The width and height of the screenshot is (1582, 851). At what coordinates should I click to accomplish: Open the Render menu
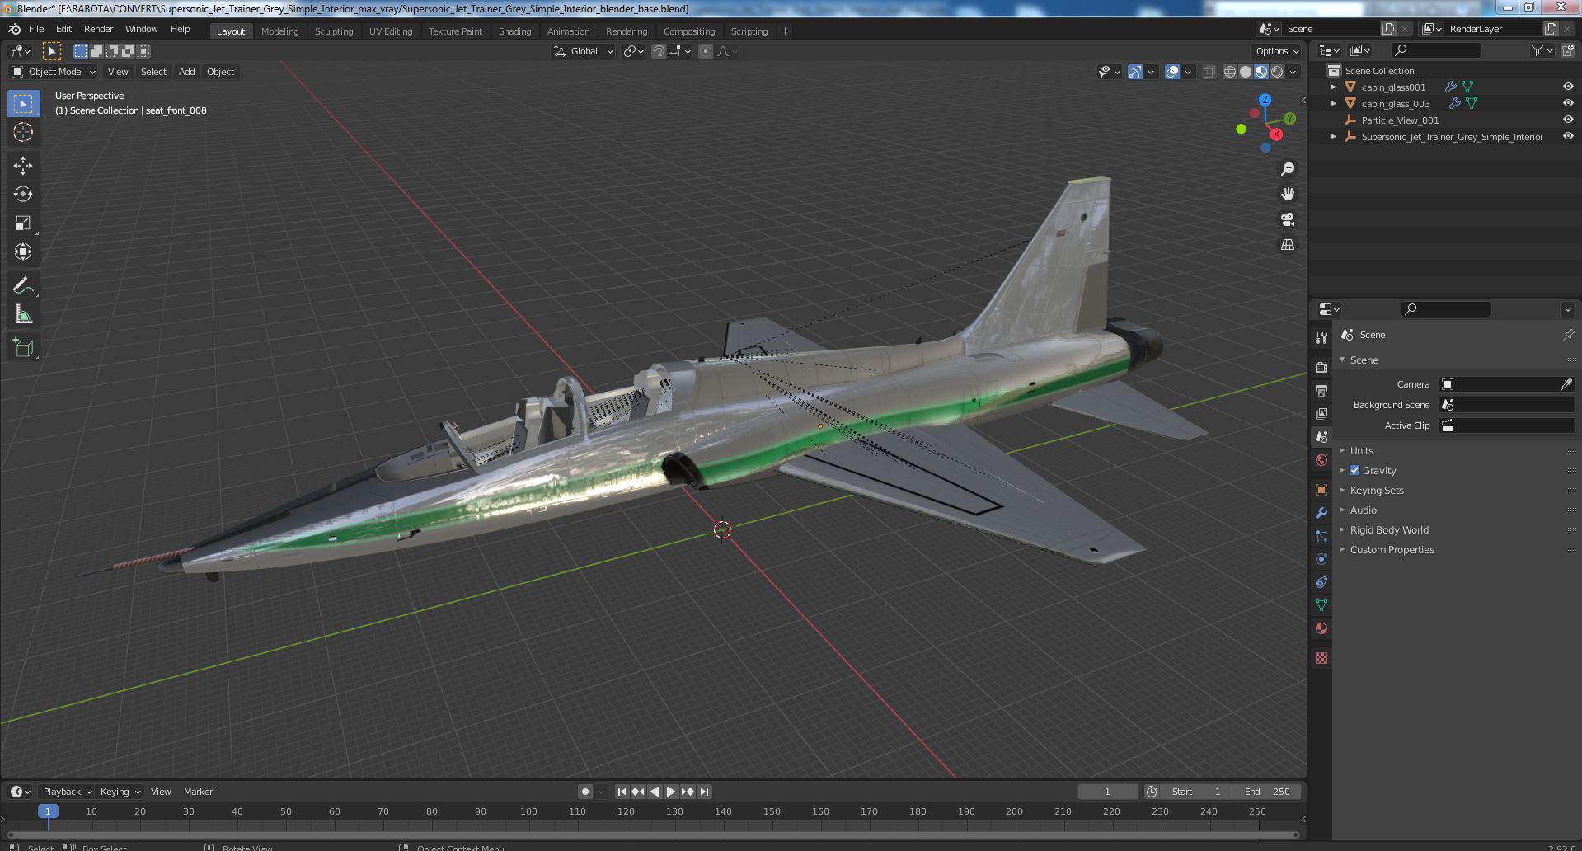click(98, 29)
